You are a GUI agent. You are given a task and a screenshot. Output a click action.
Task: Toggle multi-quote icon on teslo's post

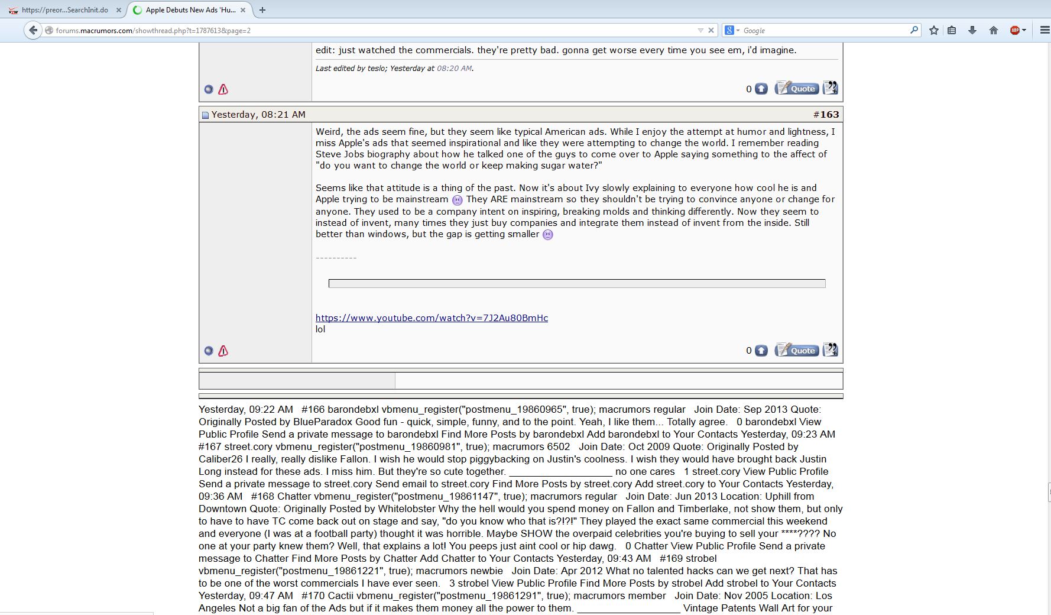click(831, 88)
